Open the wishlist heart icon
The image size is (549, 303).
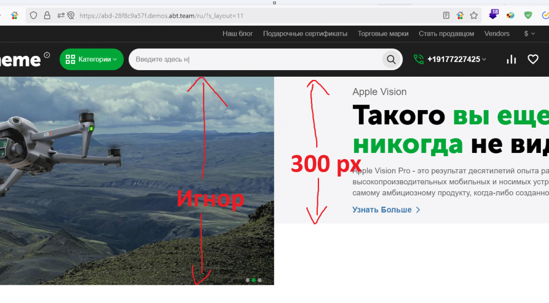533,59
